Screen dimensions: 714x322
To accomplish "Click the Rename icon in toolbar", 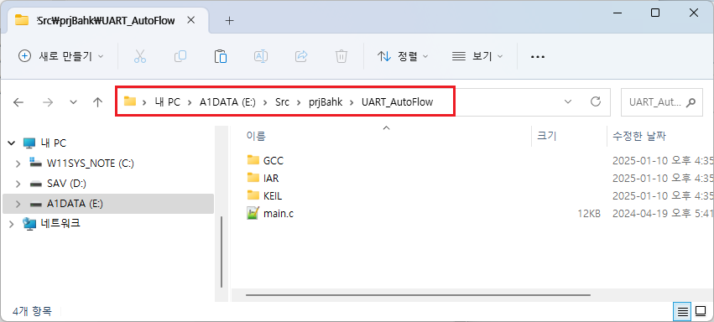I will click(260, 56).
